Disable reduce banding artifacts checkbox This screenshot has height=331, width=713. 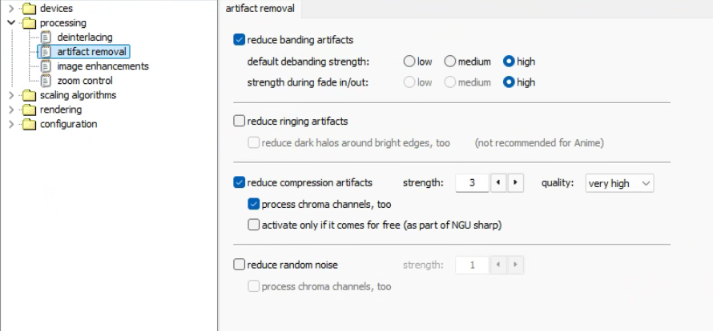239,39
